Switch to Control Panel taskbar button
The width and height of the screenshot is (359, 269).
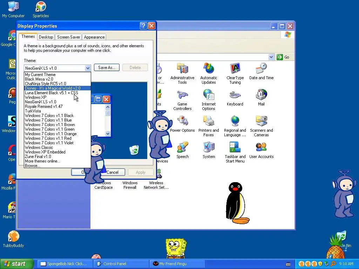click(x=121, y=264)
